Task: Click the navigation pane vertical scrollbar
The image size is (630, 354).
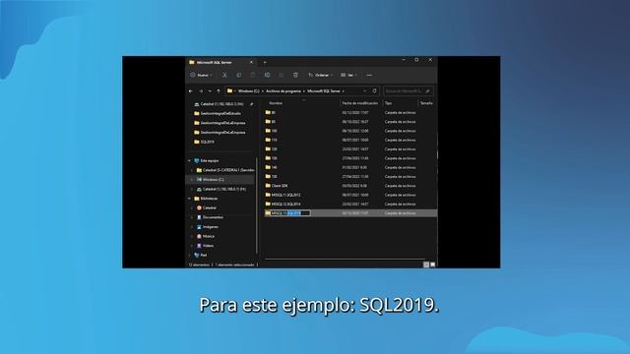Action: [x=256, y=206]
